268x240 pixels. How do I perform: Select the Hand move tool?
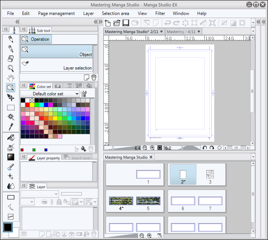click(10, 78)
